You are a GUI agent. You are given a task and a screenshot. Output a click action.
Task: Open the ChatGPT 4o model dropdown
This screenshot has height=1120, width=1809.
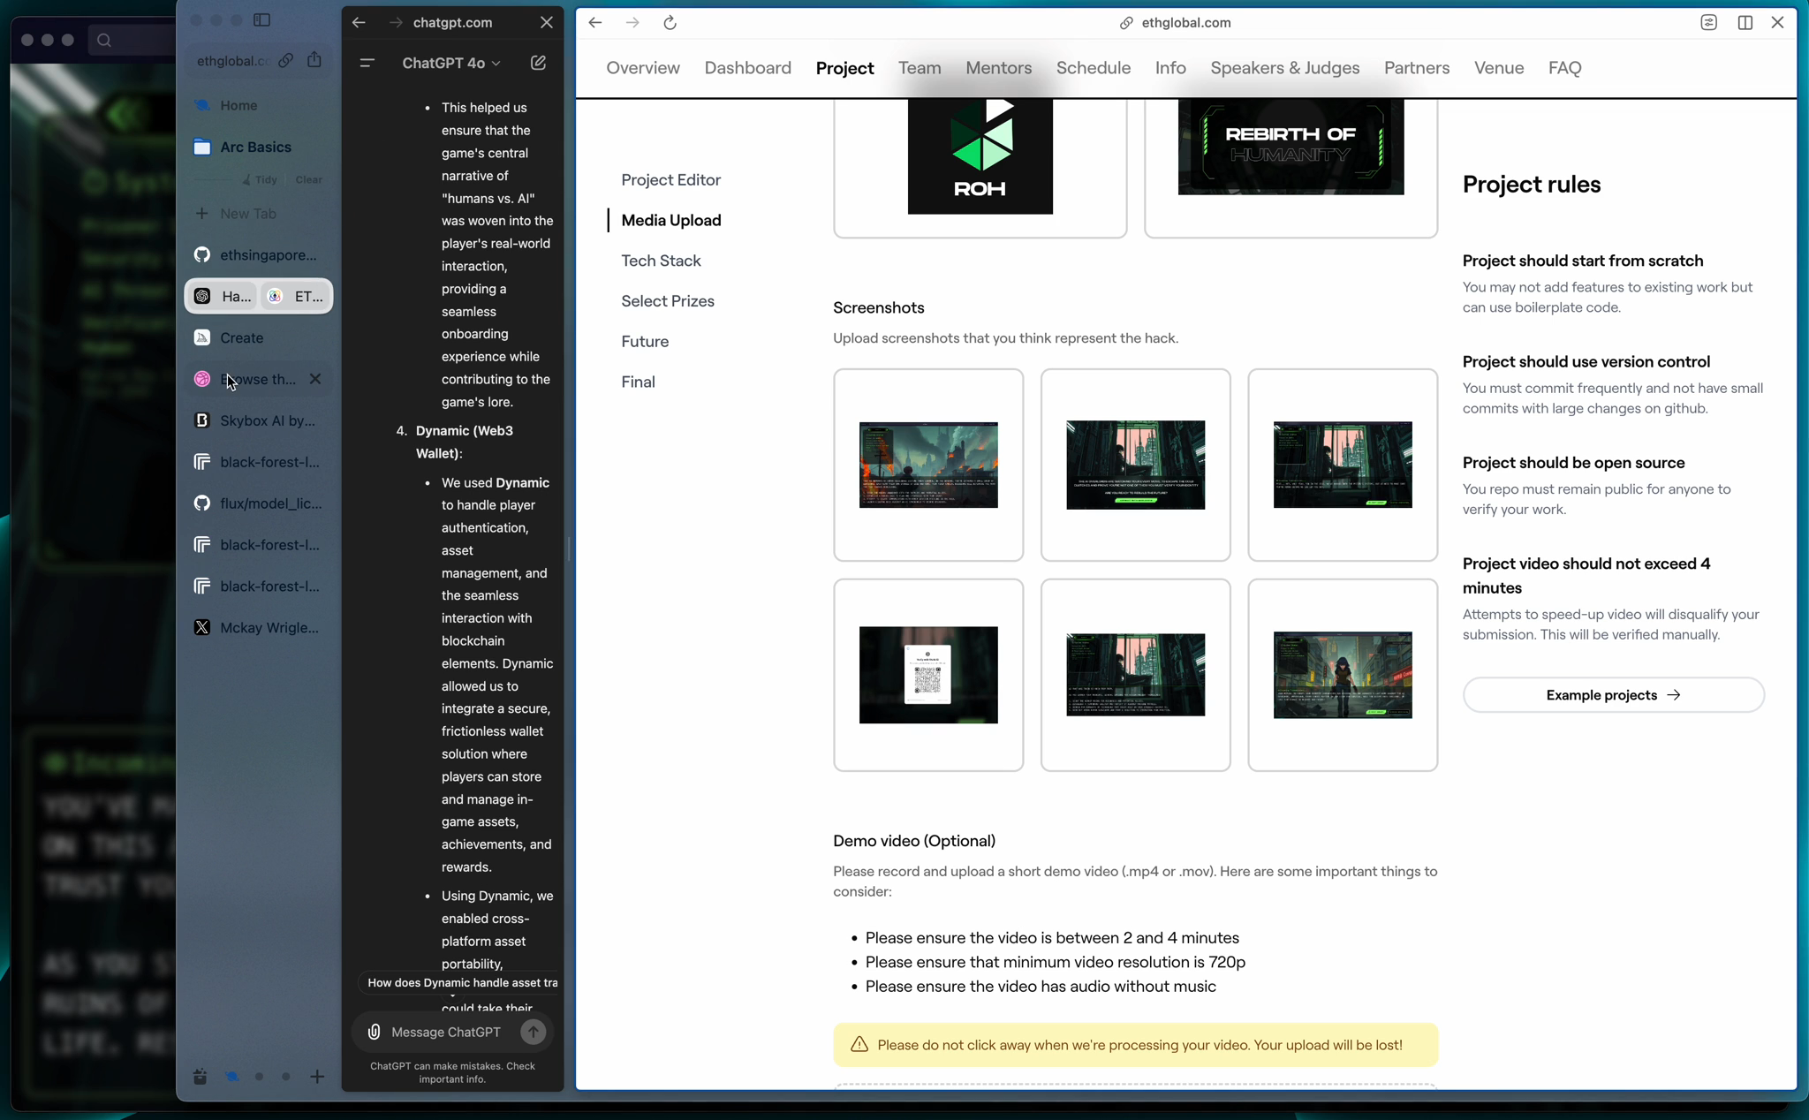[x=451, y=63]
